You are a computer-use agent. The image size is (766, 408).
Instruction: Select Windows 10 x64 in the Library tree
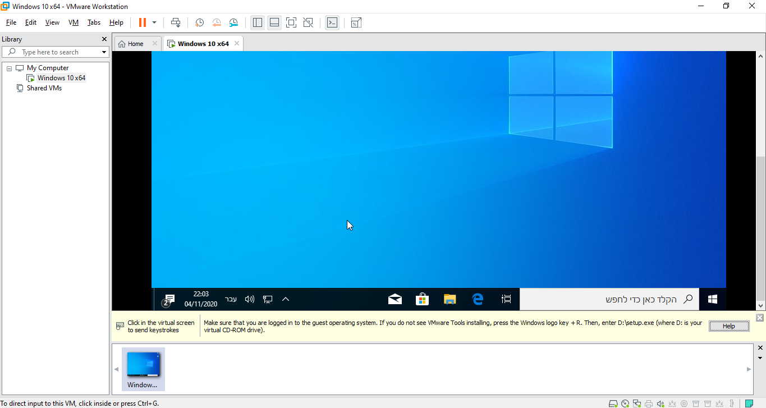point(61,78)
